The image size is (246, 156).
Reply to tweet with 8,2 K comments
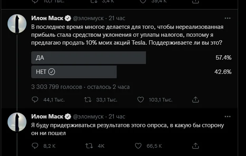coord(35,146)
